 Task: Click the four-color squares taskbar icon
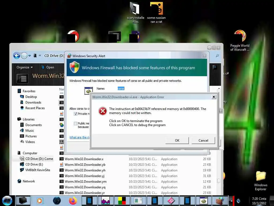(122, 201)
